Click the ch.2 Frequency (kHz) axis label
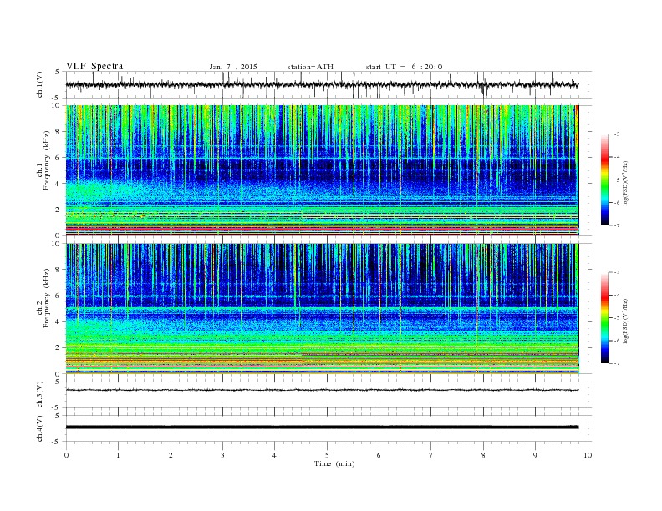The image size is (662, 511). tap(43, 298)
